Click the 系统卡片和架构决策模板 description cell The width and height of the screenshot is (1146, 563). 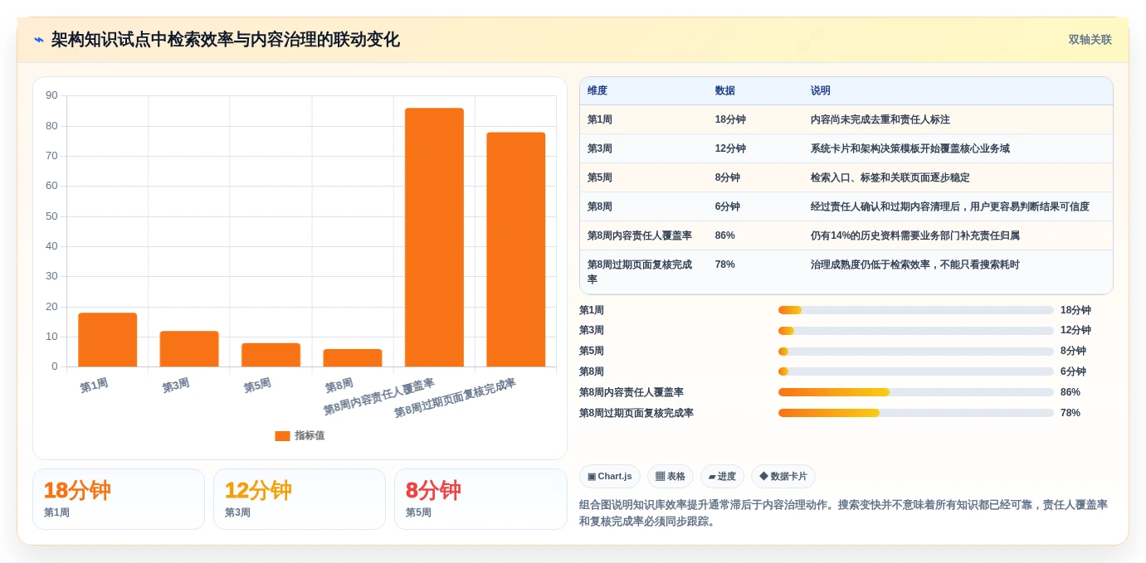[910, 148]
